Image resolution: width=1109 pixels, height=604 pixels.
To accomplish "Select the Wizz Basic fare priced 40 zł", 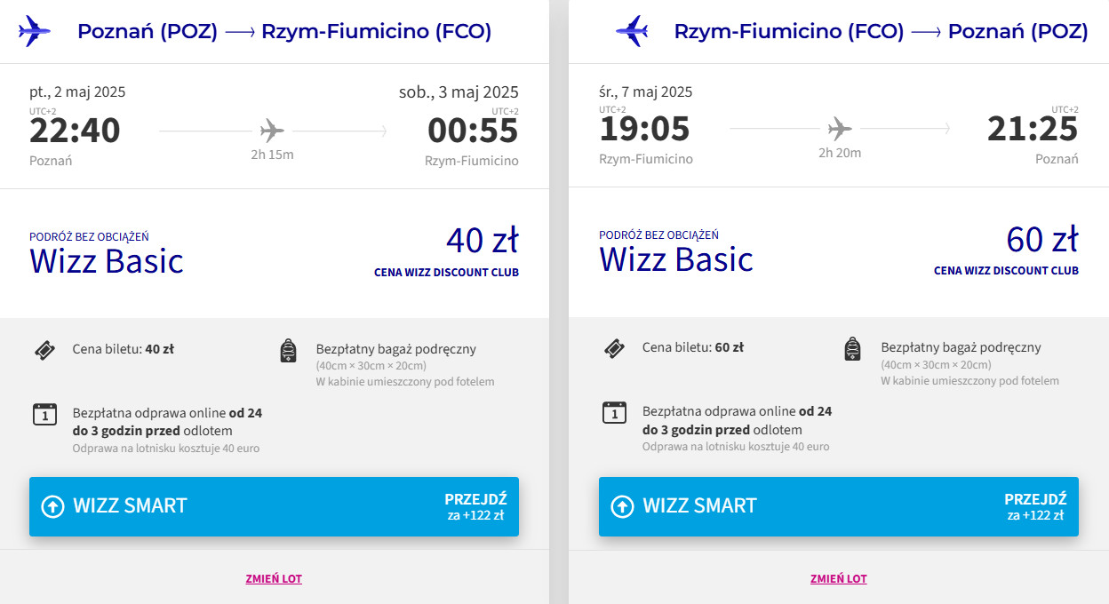I will pyautogui.click(x=107, y=261).
